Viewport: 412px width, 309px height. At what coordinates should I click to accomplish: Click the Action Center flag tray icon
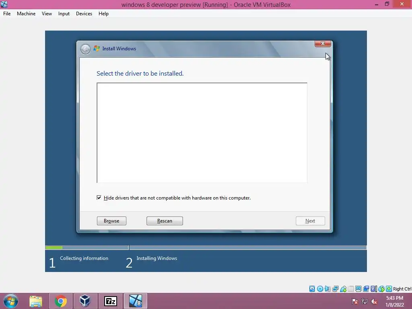pyautogui.click(x=355, y=301)
